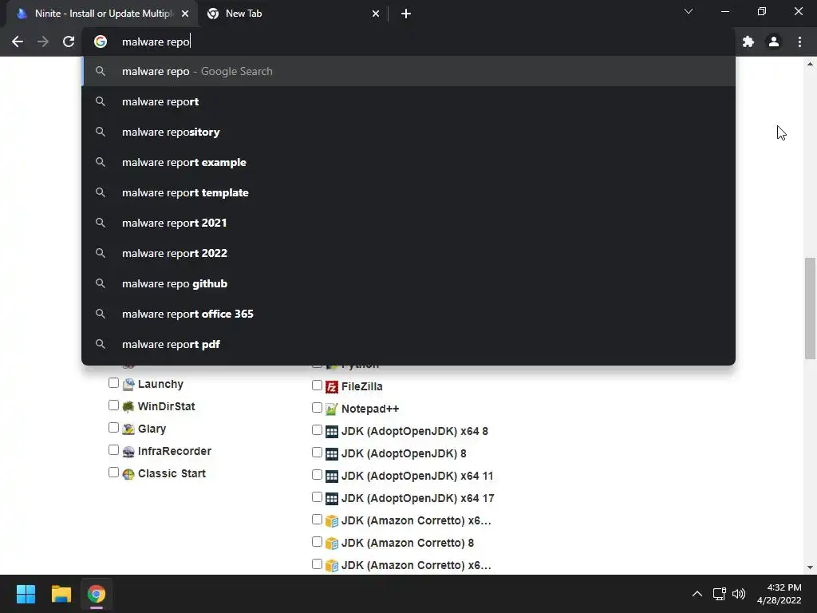Screen dimensions: 817x613
Task: Select the JDK (AdoptOpenJDK) x64 11 checkbox
Action: [317, 475]
